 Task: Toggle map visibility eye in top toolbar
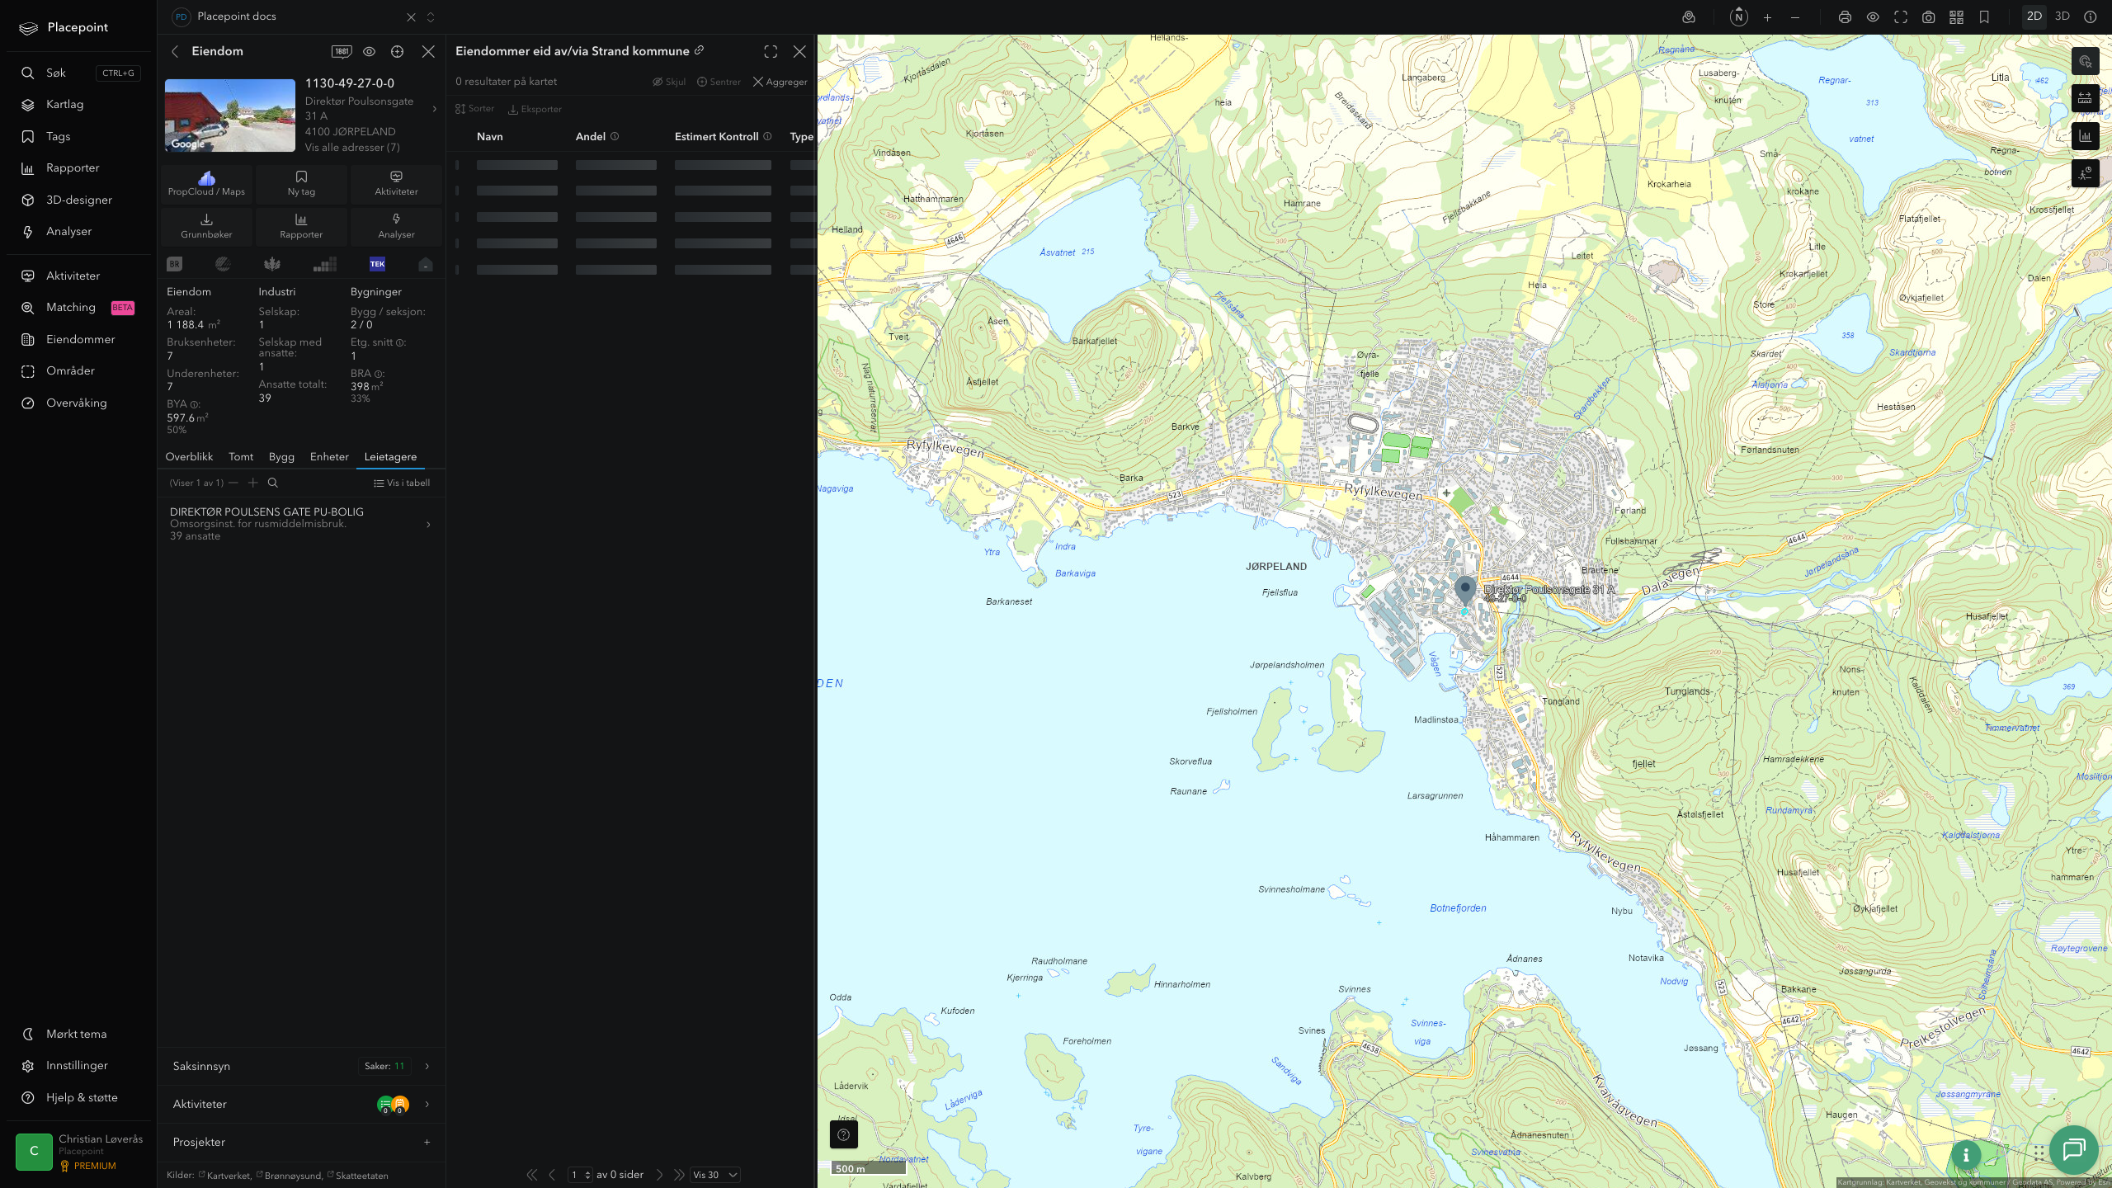tap(1873, 17)
